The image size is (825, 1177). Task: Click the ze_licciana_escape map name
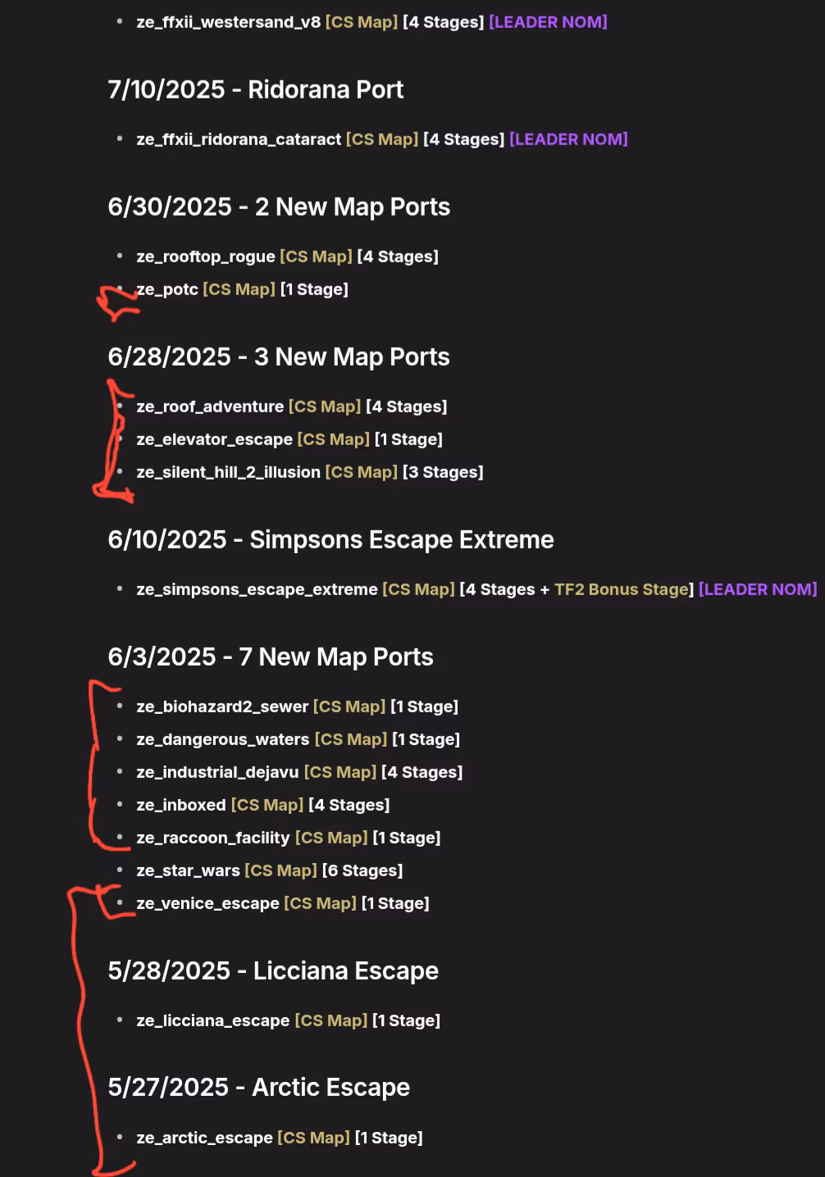[212, 1020]
